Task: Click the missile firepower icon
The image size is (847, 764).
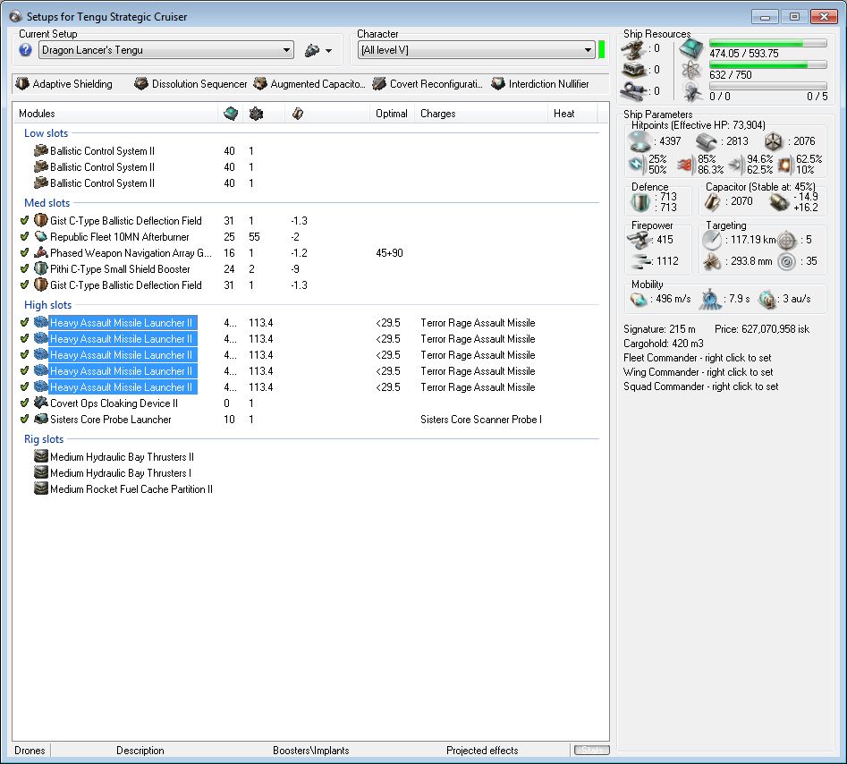Action: (640, 261)
